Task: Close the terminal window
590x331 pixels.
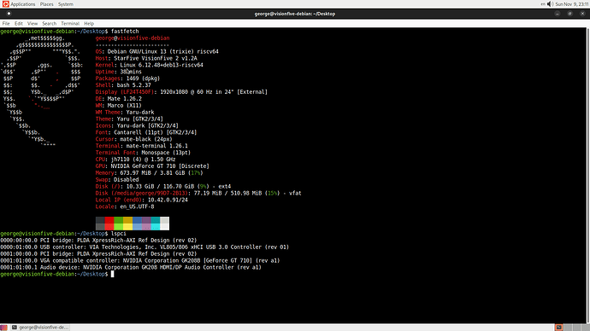Action: pyautogui.click(x=582, y=14)
